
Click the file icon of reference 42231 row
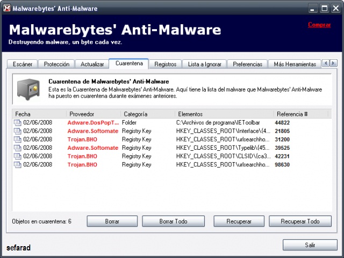[x=17, y=156]
